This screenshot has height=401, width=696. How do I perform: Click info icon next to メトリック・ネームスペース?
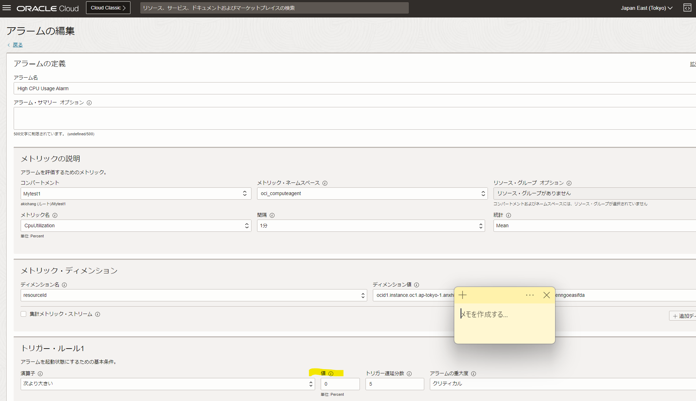click(325, 183)
